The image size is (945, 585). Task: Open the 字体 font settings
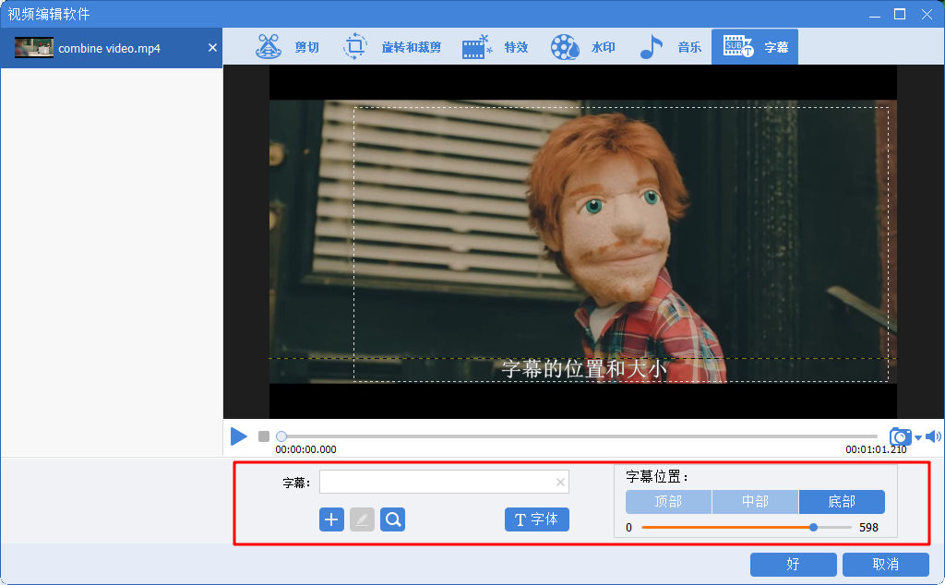tap(537, 519)
